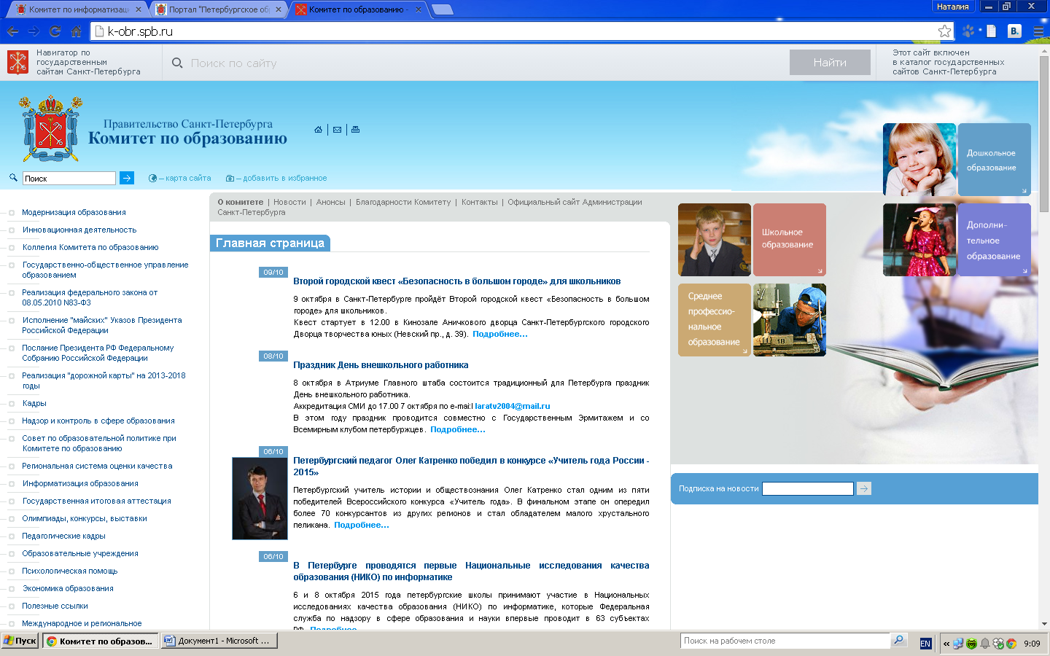The width and height of the screenshot is (1050, 656).
Task: Open the Полезные ссылки sidebar link
Action: click(x=55, y=606)
